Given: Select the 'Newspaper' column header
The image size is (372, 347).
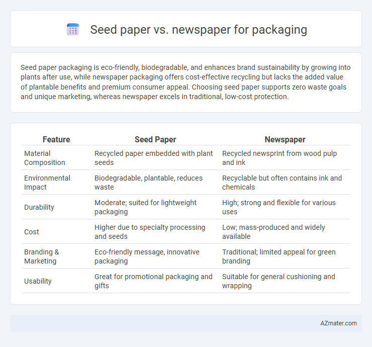Looking at the screenshot, I should [x=285, y=139].
